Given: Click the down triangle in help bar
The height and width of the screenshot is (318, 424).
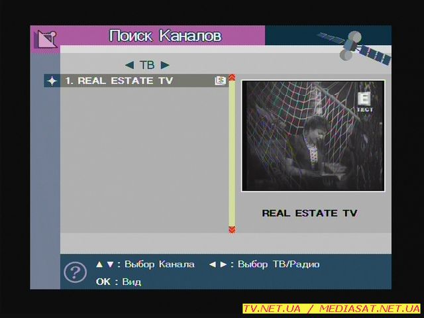Looking at the screenshot, I should 110,264.
